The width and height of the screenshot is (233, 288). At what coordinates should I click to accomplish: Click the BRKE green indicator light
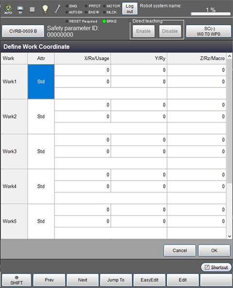(x=104, y=21)
